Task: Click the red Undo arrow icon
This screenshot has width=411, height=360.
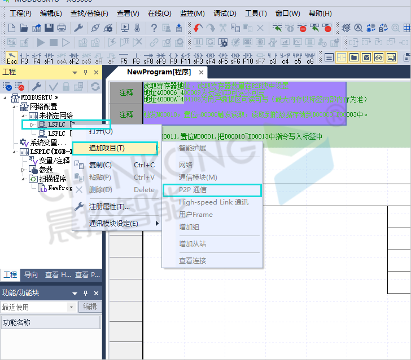Action: [198, 28]
